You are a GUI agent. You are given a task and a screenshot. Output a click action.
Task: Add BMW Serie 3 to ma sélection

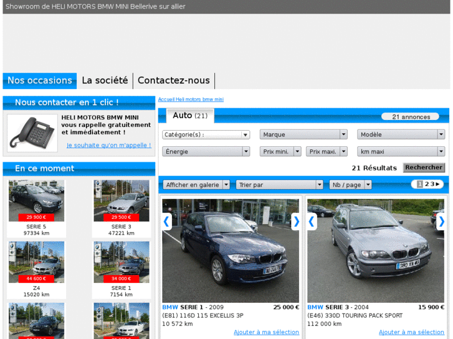[x=411, y=332]
